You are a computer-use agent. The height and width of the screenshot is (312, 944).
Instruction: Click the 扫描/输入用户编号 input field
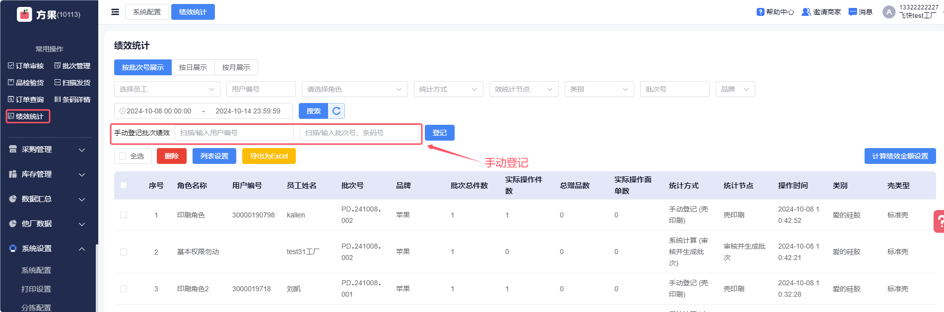pos(234,133)
